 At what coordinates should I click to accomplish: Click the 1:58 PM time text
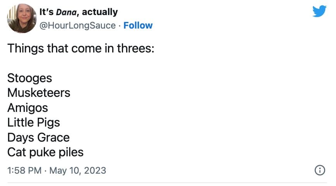(24, 170)
